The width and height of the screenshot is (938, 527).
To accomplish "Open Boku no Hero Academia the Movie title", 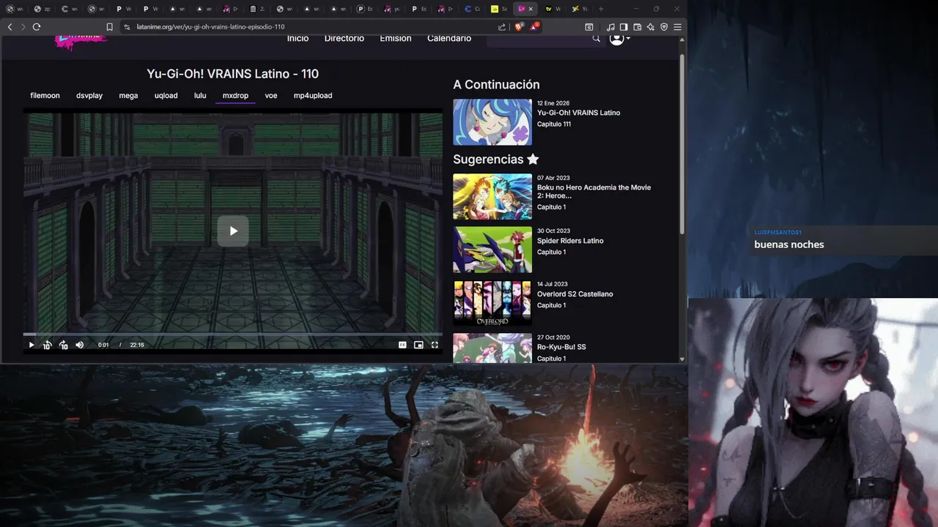I will [594, 192].
